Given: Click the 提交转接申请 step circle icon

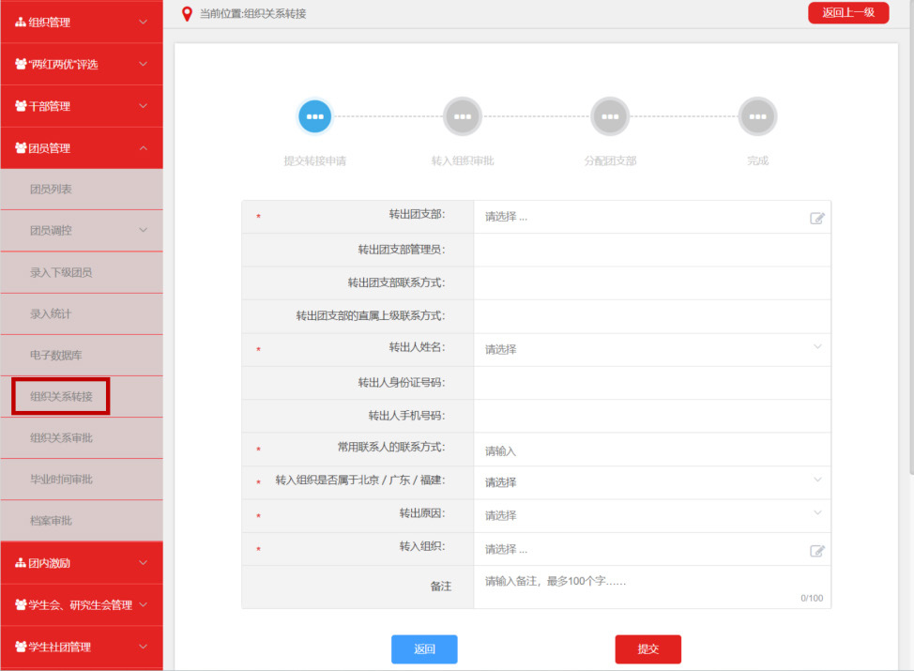Looking at the screenshot, I should tap(314, 116).
